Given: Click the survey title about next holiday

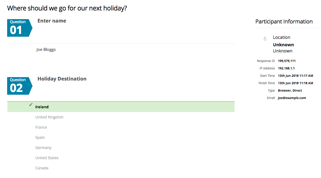Looking at the screenshot, I should coord(67,8).
